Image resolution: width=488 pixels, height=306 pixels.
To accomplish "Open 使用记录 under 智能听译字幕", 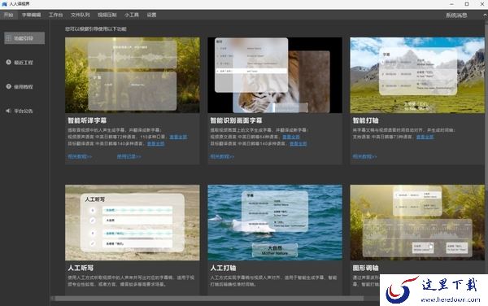I will [129, 156].
